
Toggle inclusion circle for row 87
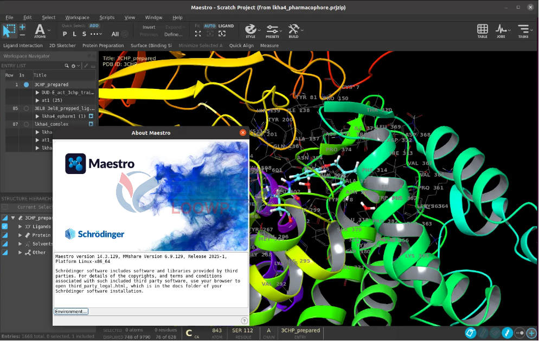[26, 124]
